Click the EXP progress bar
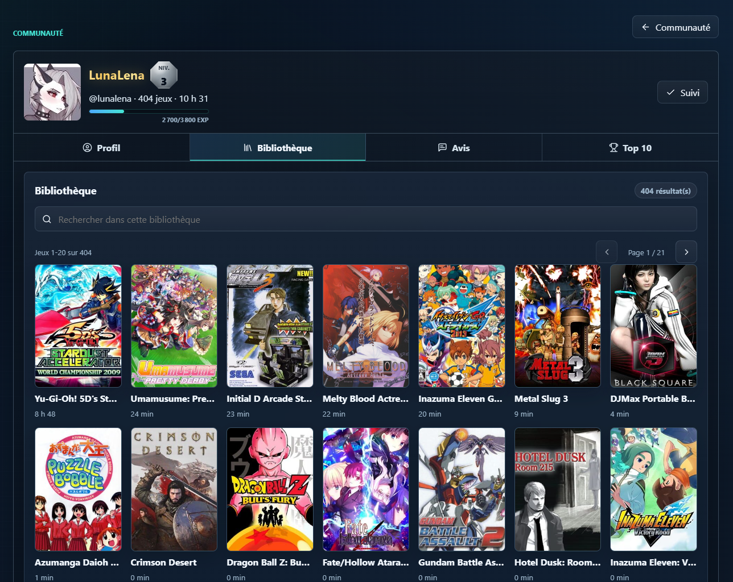 point(149,111)
